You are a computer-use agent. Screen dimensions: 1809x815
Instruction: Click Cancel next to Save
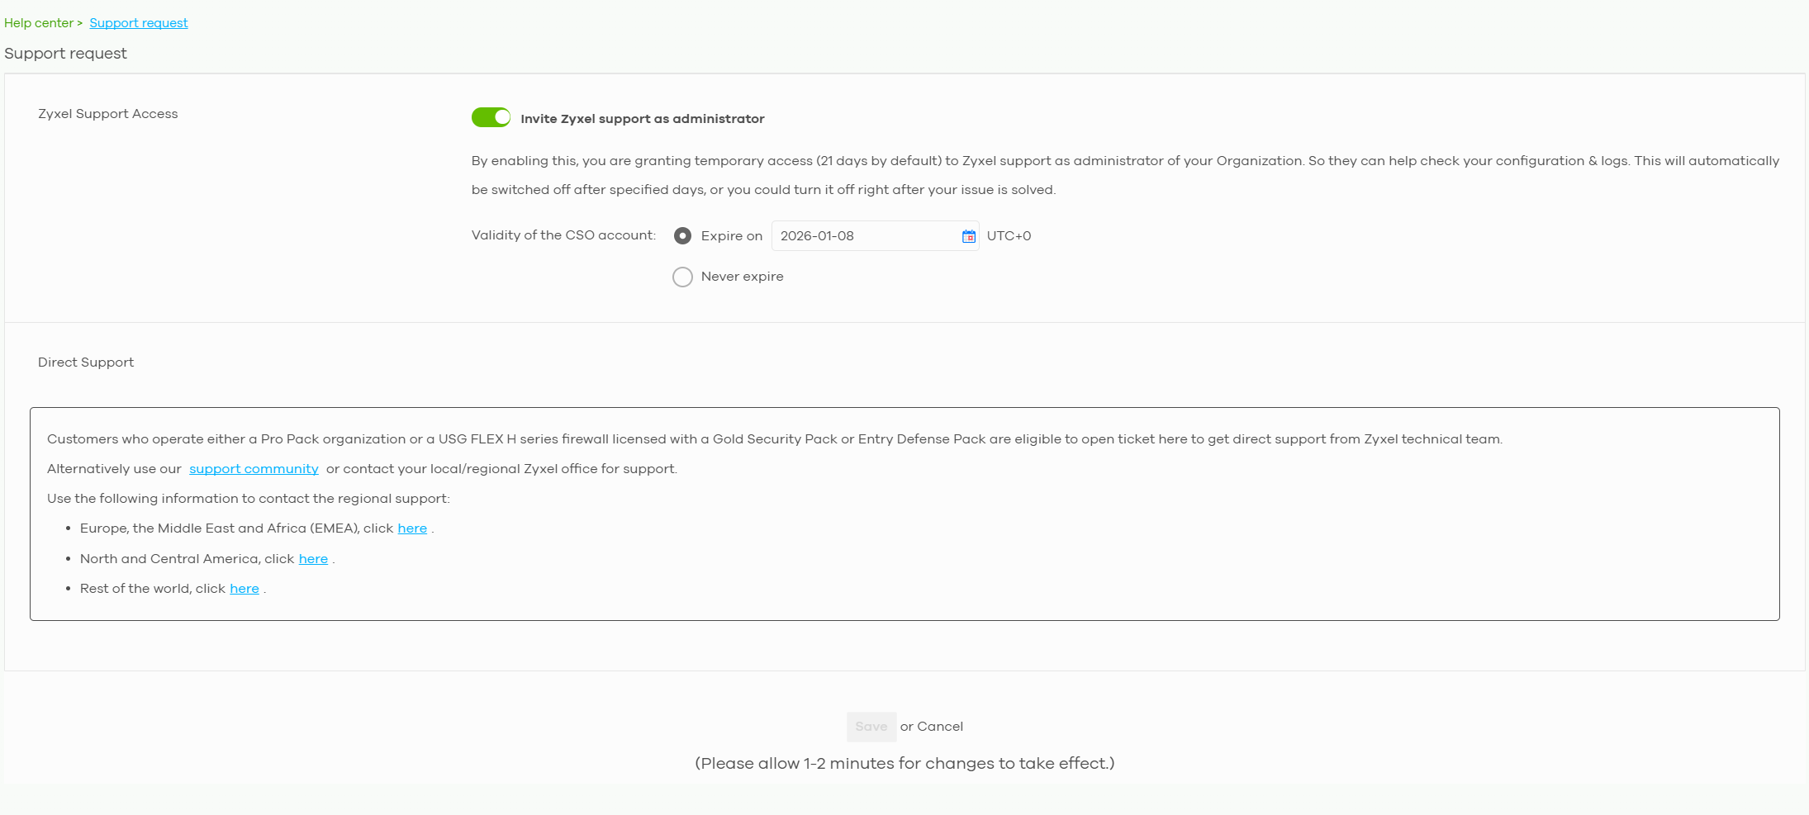coord(940,727)
